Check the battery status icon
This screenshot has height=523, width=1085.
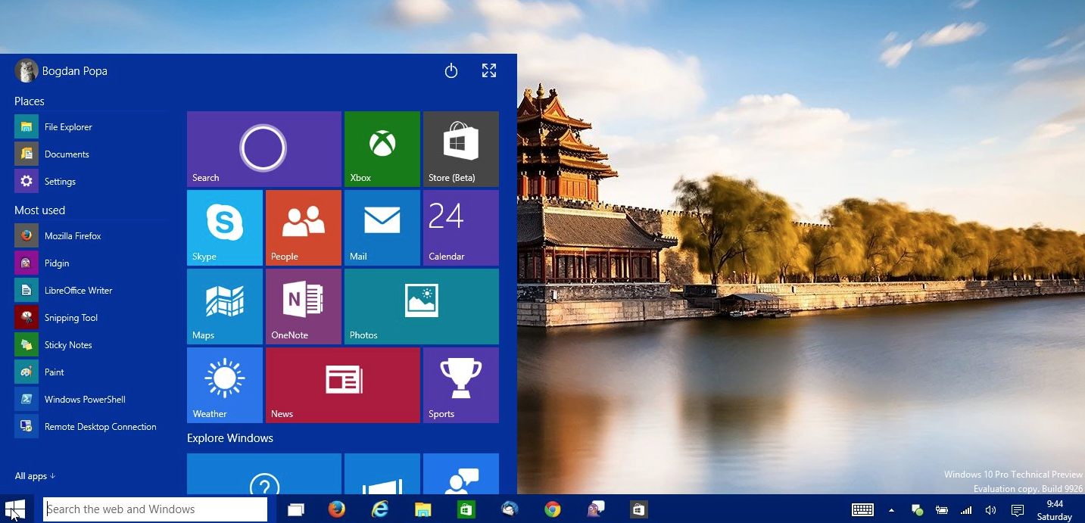pyautogui.click(x=942, y=510)
